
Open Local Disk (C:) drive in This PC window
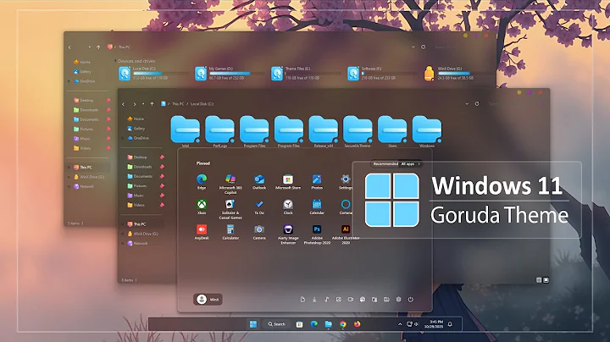click(x=152, y=73)
